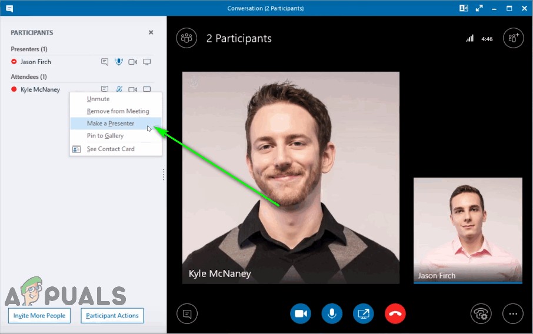Open the participants list round icon
Image resolution: width=533 pixels, height=334 pixels.
(186, 38)
